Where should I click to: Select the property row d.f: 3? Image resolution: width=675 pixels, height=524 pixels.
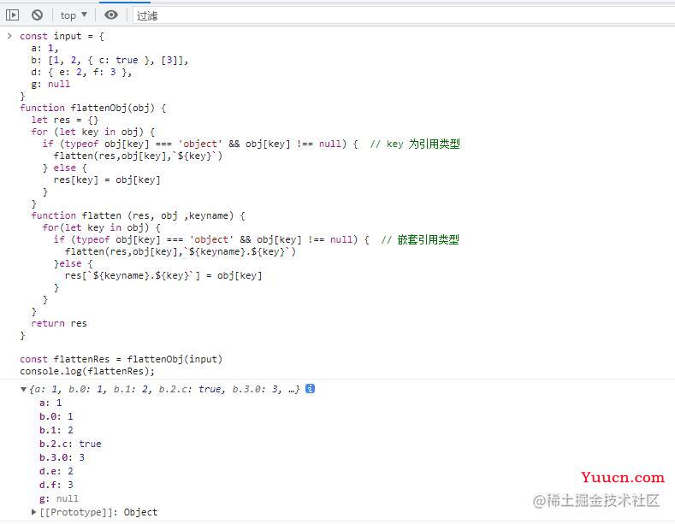pyautogui.click(x=56, y=486)
